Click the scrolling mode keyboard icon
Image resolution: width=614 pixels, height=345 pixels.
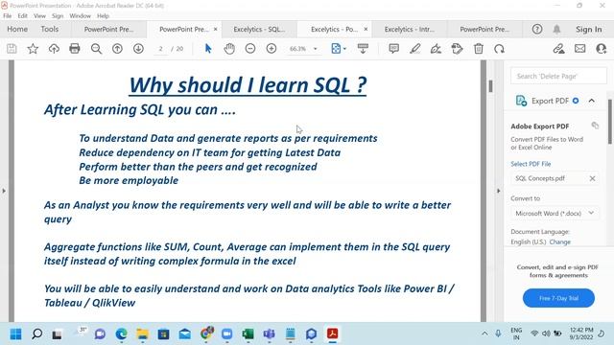[363, 49]
